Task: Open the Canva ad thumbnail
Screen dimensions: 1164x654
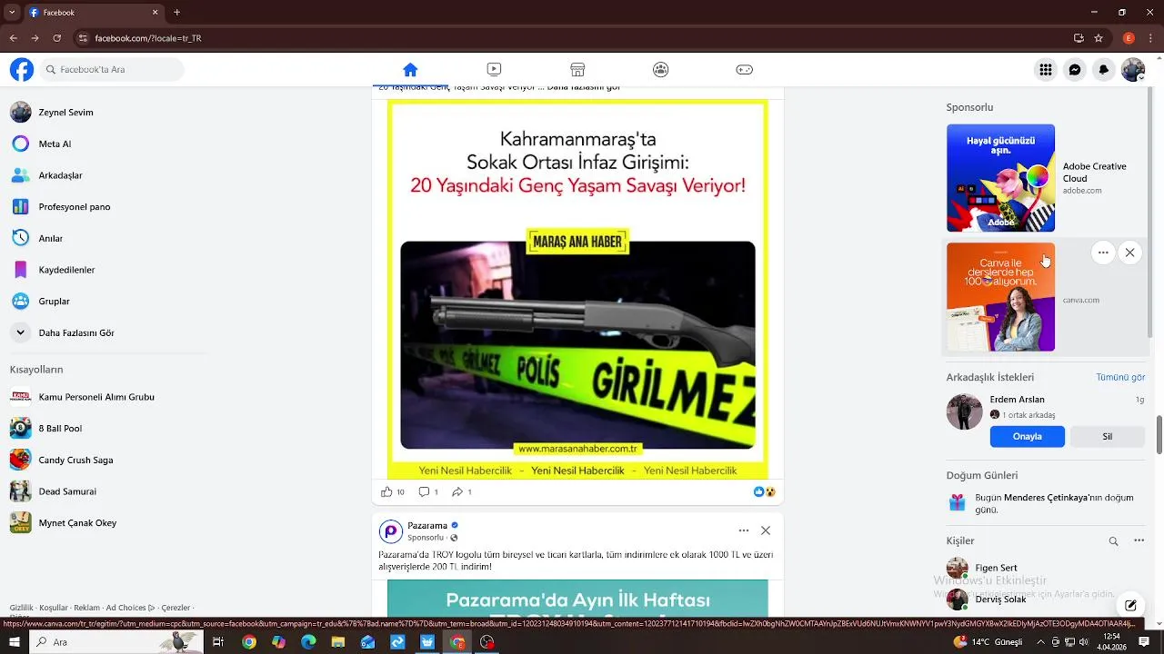Action: click(1000, 297)
